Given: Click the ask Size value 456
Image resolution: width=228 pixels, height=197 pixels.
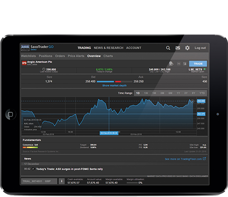Looking at the screenshot, I should click(x=205, y=81).
